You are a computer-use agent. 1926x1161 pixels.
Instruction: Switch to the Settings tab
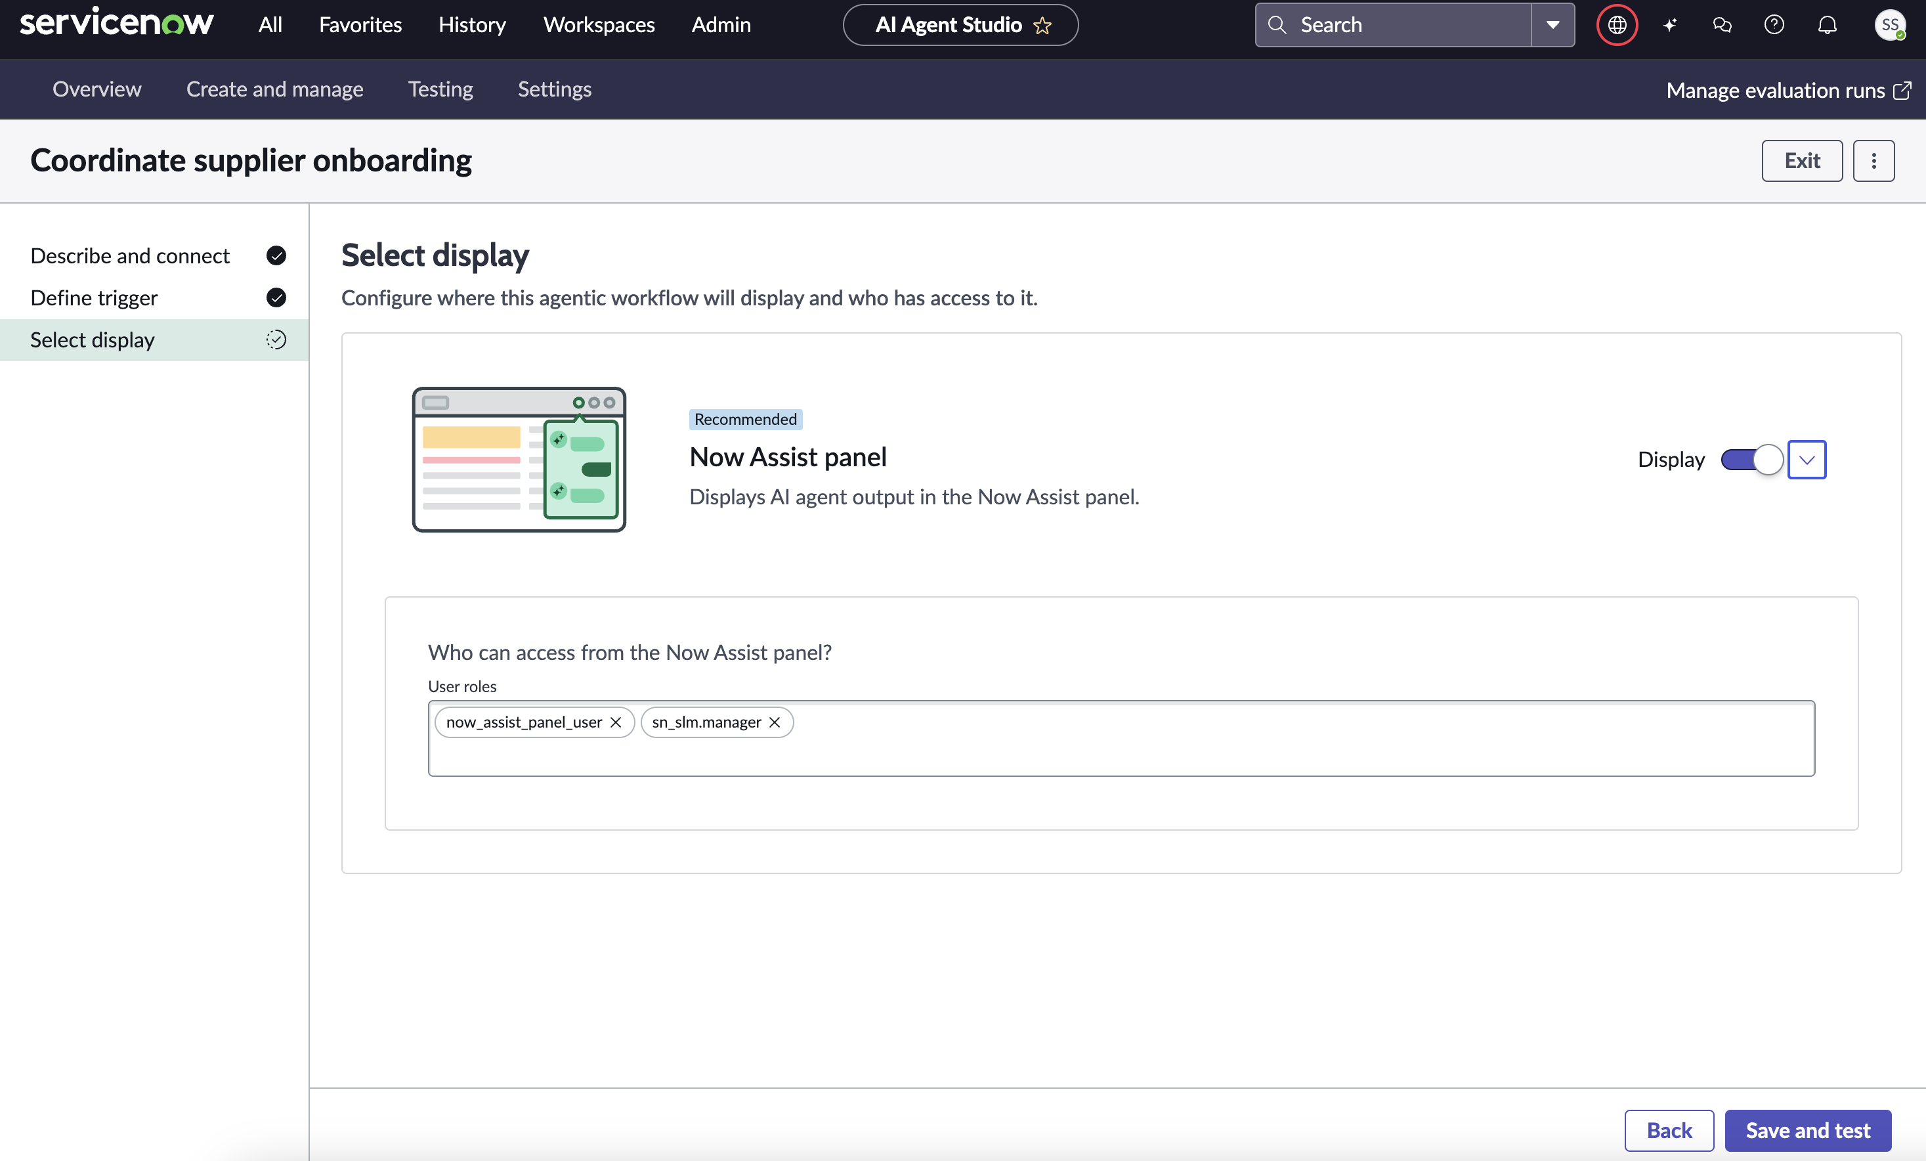pos(554,89)
